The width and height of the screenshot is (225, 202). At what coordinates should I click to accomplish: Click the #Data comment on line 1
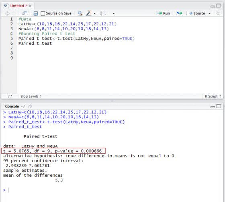25,19
